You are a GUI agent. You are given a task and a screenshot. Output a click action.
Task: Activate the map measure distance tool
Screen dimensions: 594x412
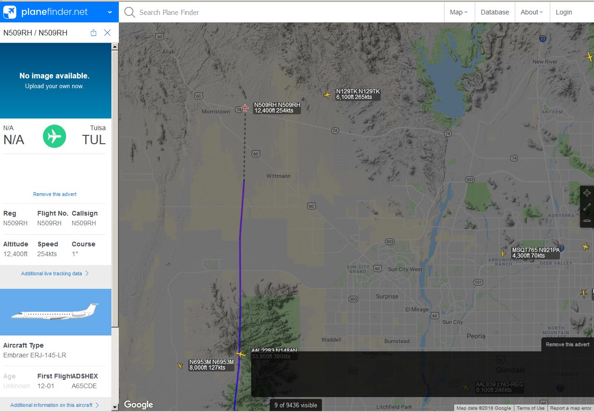(587, 207)
